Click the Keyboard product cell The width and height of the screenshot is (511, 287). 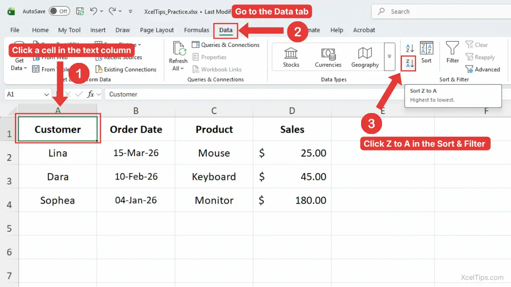pos(214,176)
